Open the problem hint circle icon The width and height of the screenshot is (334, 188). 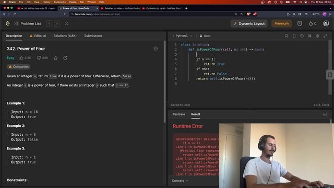tap(156, 49)
